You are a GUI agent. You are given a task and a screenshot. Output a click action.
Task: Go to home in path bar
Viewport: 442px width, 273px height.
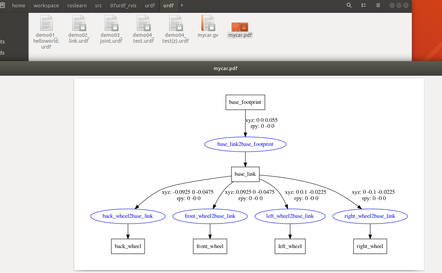point(19,6)
